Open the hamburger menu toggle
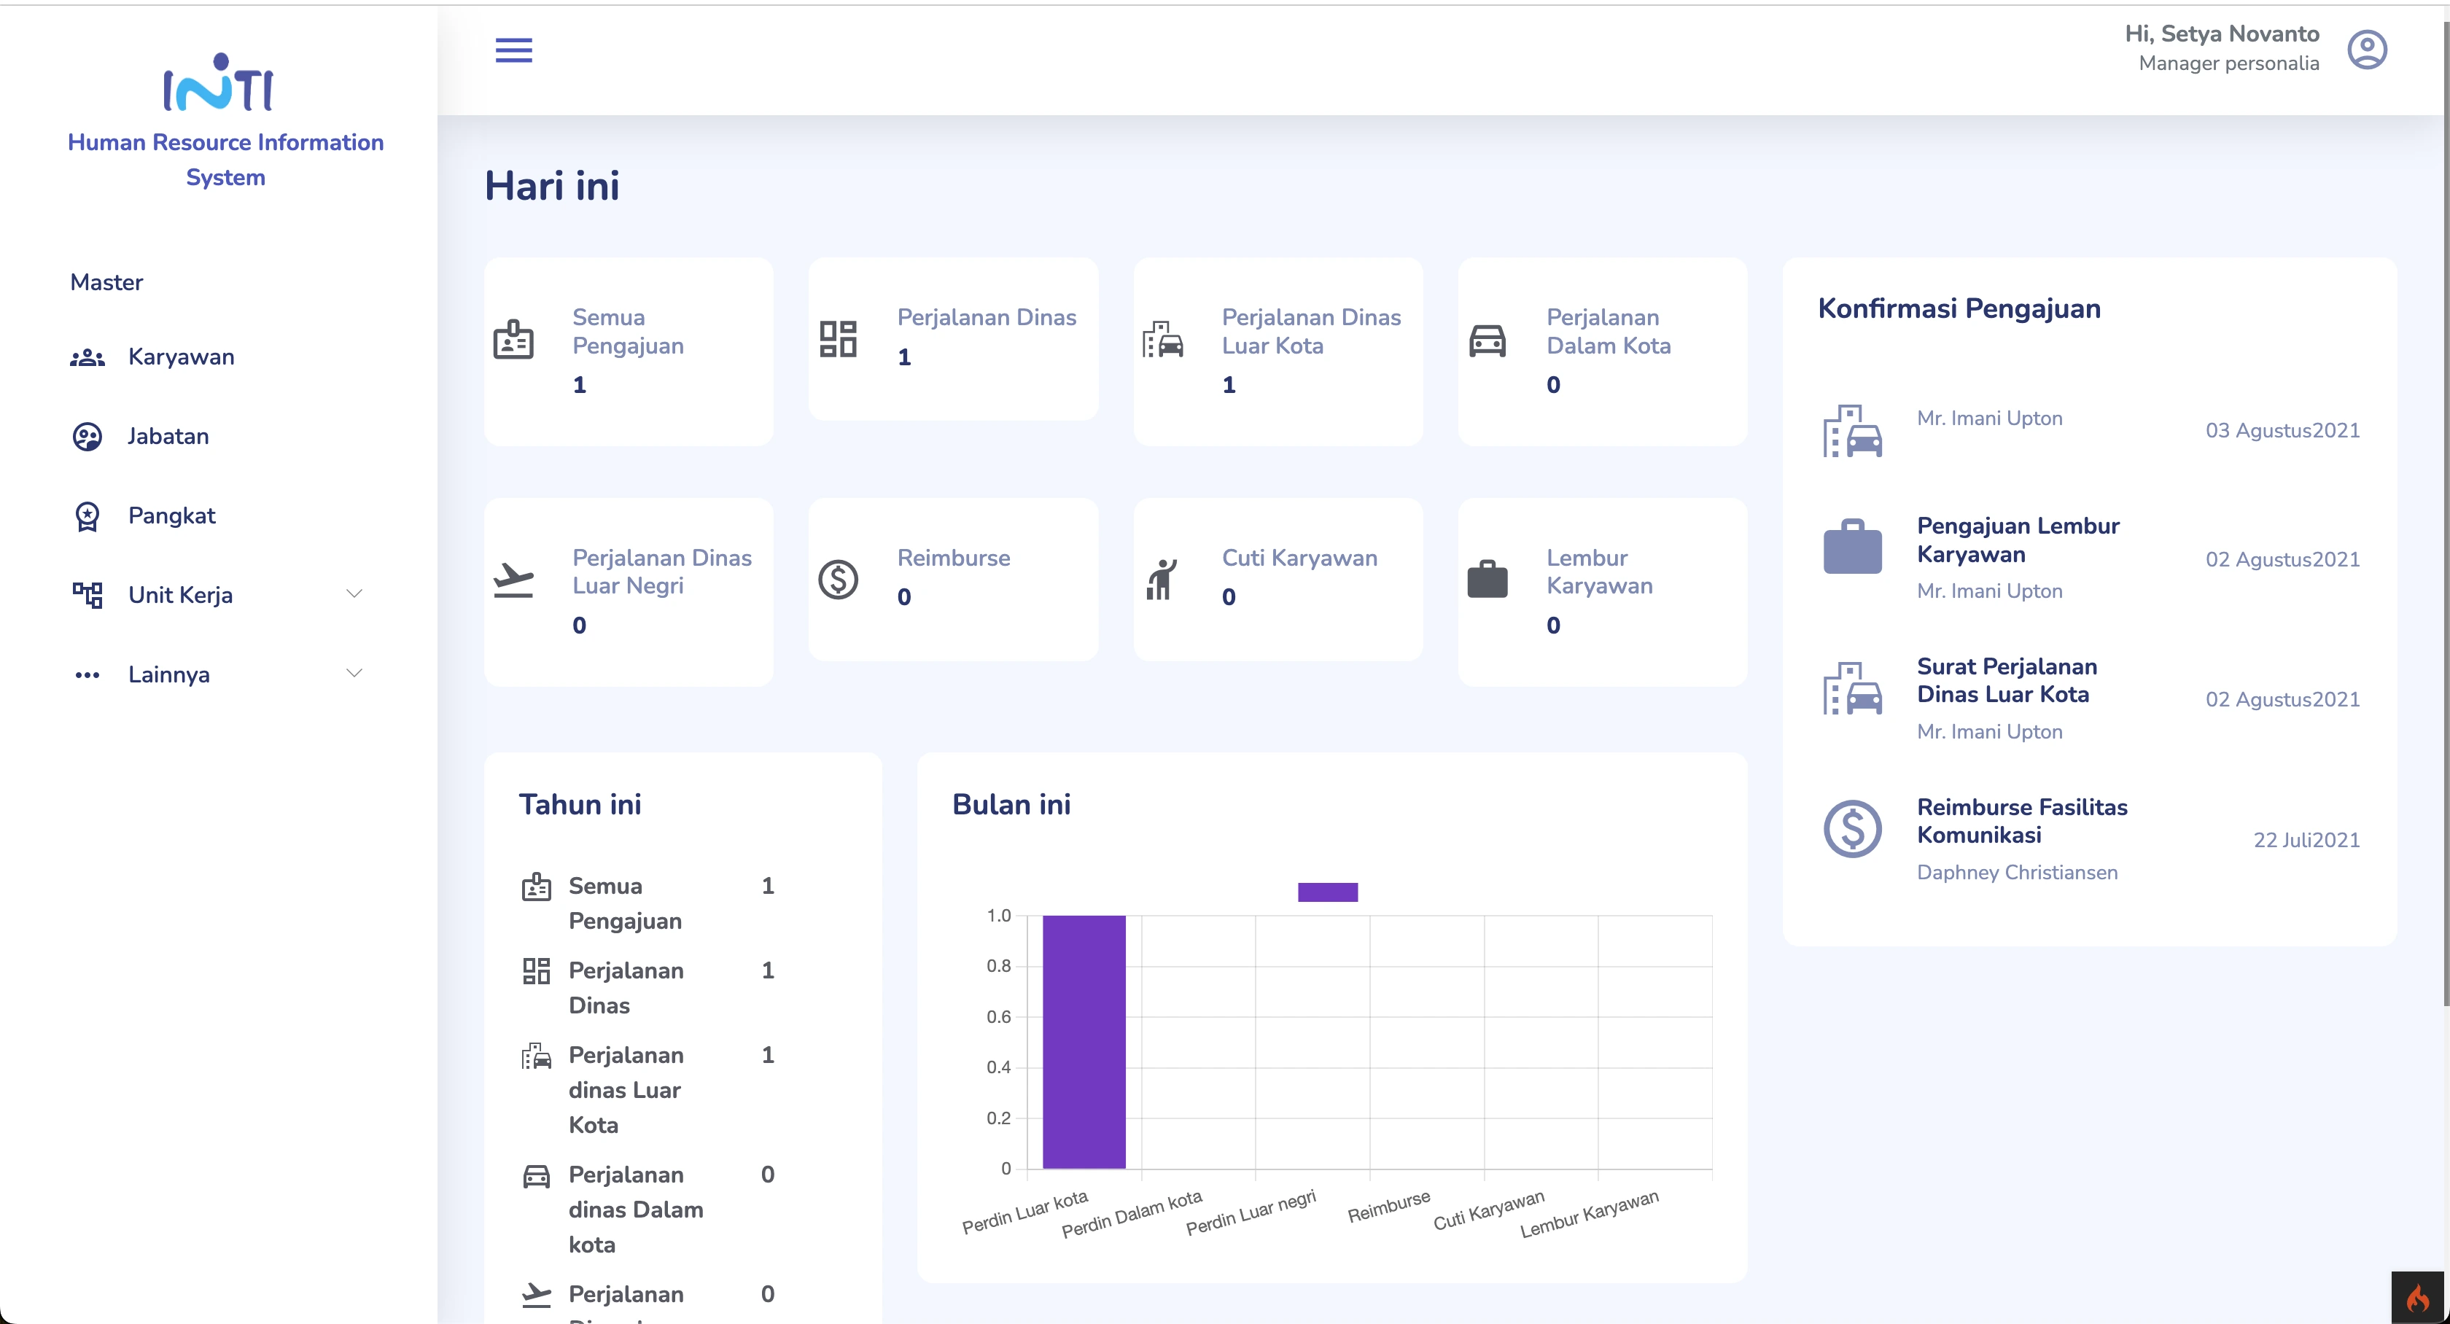Image resolution: width=2450 pixels, height=1324 pixels. (x=513, y=50)
